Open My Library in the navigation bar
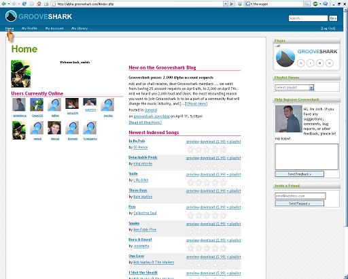The image size is (348, 279). pos(80,29)
